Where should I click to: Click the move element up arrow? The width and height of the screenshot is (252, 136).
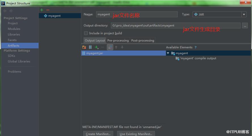pos(116,47)
